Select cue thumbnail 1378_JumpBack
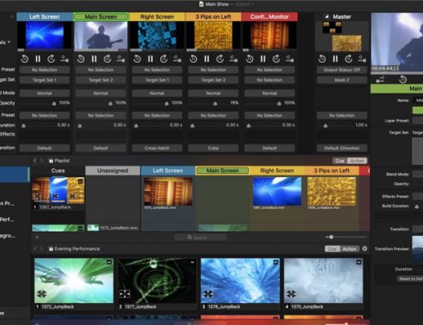 (240, 280)
